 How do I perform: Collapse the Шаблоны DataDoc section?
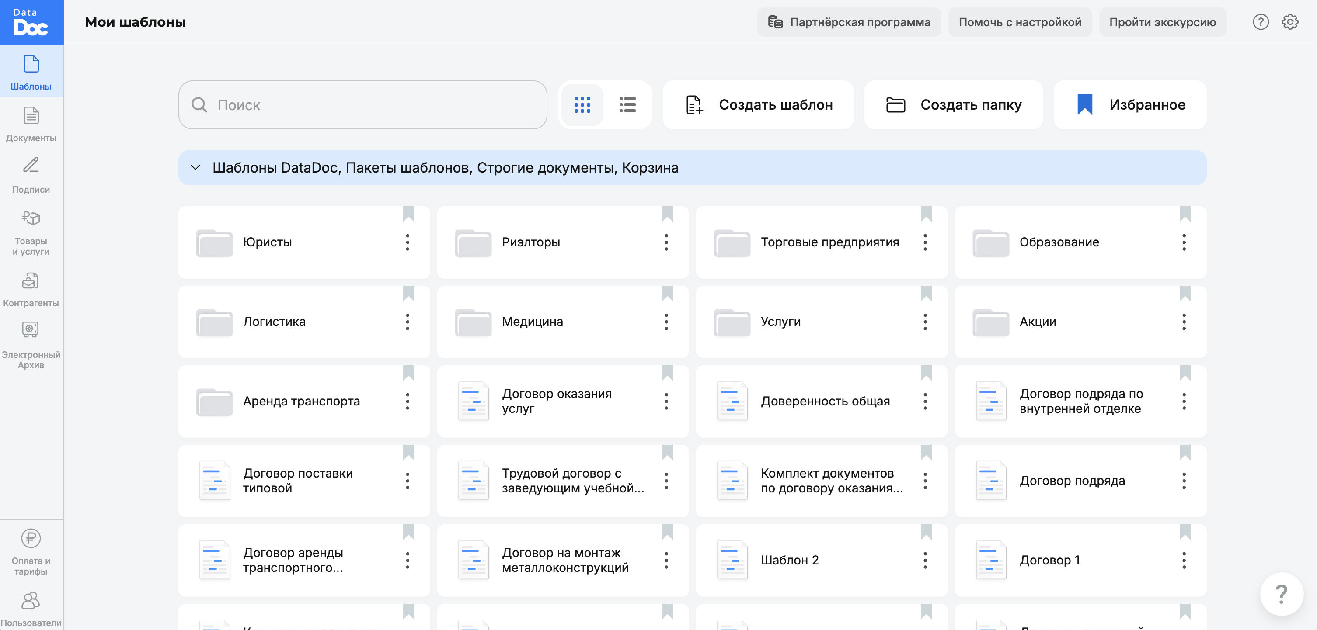click(196, 168)
